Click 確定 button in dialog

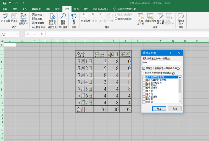coord(159,109)
